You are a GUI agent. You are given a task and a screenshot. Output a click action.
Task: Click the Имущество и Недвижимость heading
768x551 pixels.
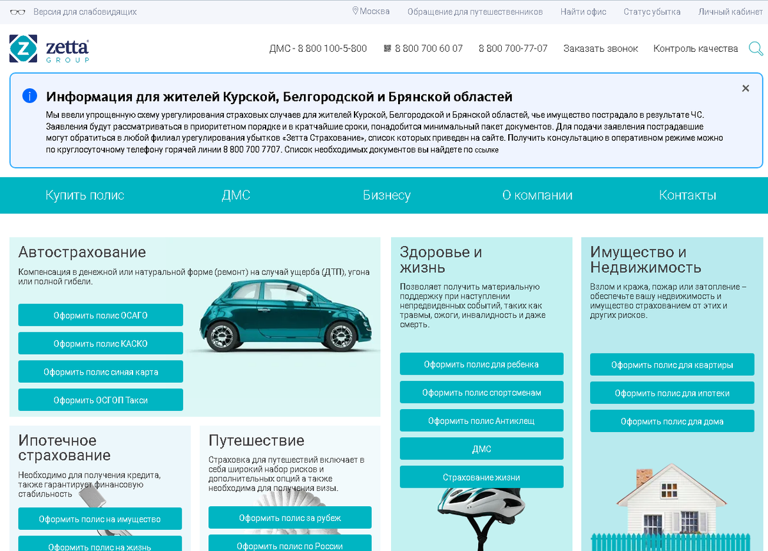pyautogui.click(x=645, y=259)
